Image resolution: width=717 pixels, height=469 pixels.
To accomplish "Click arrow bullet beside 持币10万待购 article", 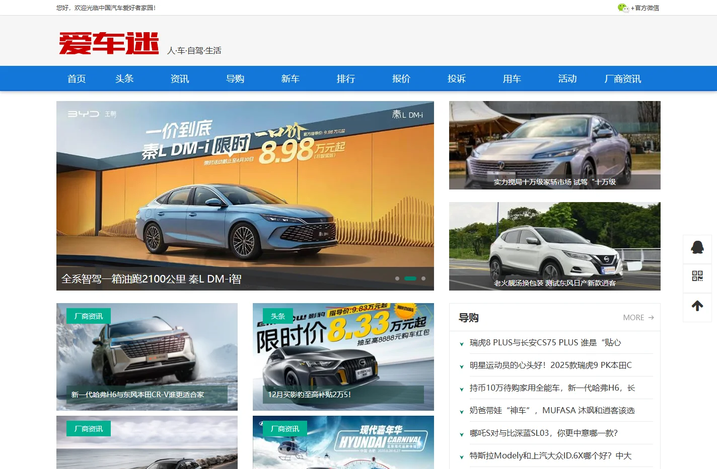I will [461, 390].
